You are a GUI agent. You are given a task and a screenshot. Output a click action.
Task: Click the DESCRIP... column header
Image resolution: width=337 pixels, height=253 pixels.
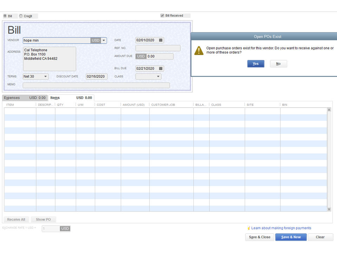tap(45, 105)
